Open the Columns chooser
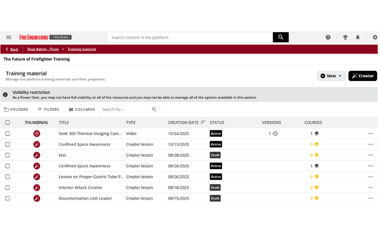 coord(82,109)
